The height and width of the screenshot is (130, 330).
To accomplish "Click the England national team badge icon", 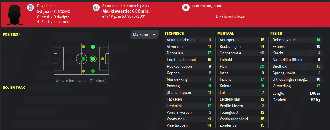I will (x=30, y=8).
